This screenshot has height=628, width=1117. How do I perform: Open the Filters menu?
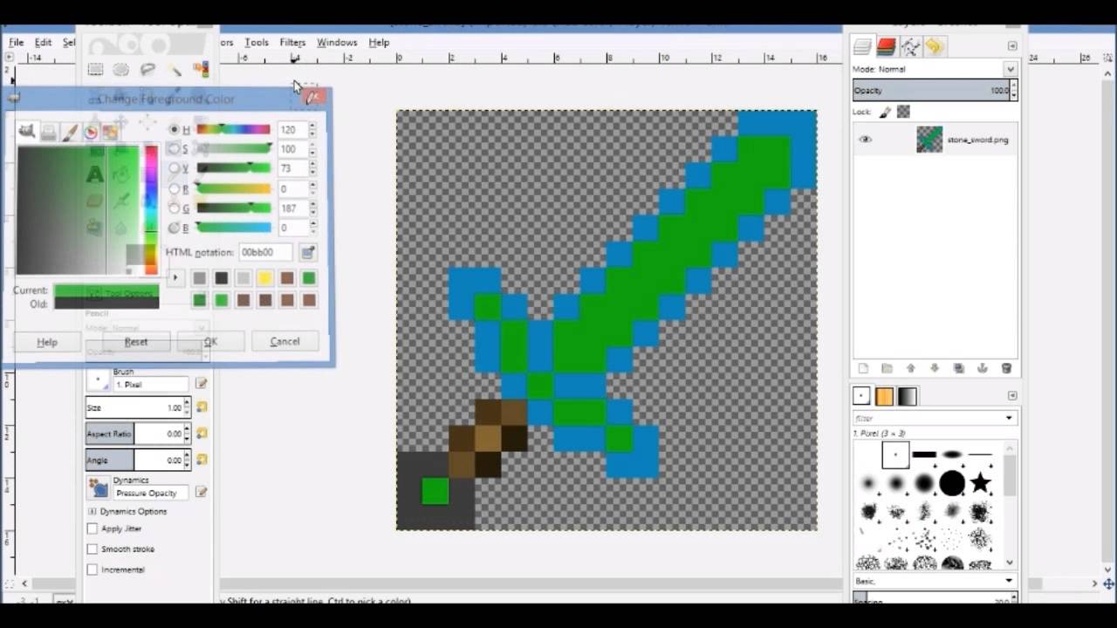pos(292,43)
